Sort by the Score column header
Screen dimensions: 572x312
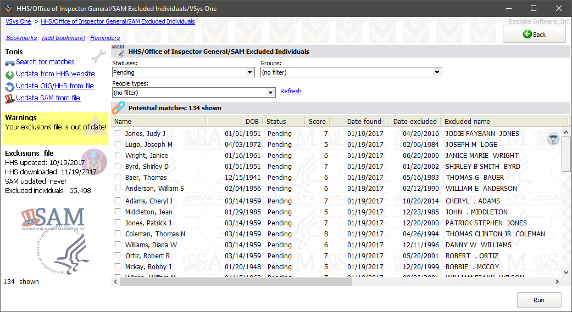[x=317, y=122]
